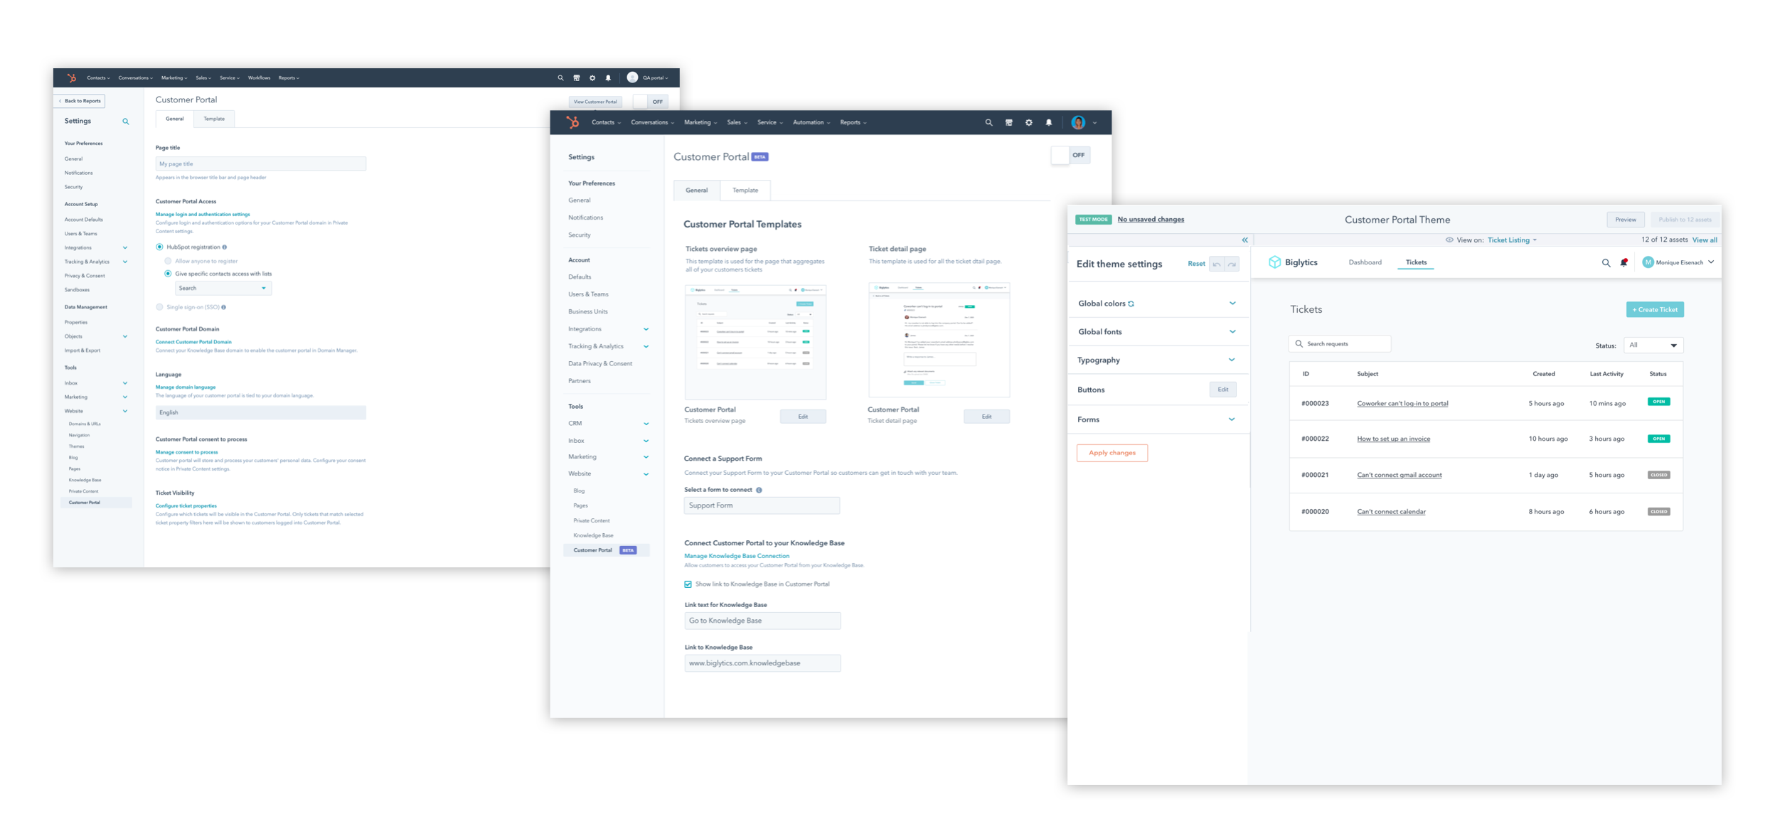Open settings gear in middle window navbar

pos(1028,122)
